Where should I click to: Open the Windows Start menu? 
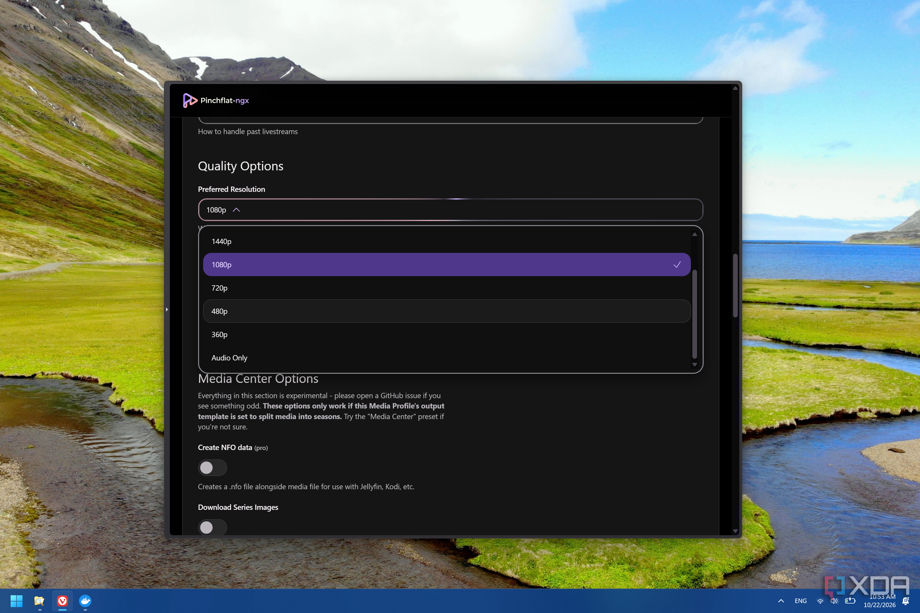[17, 601]
